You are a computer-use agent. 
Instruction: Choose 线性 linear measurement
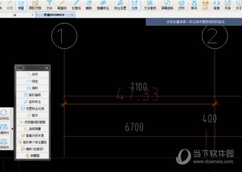pos(33,81)
